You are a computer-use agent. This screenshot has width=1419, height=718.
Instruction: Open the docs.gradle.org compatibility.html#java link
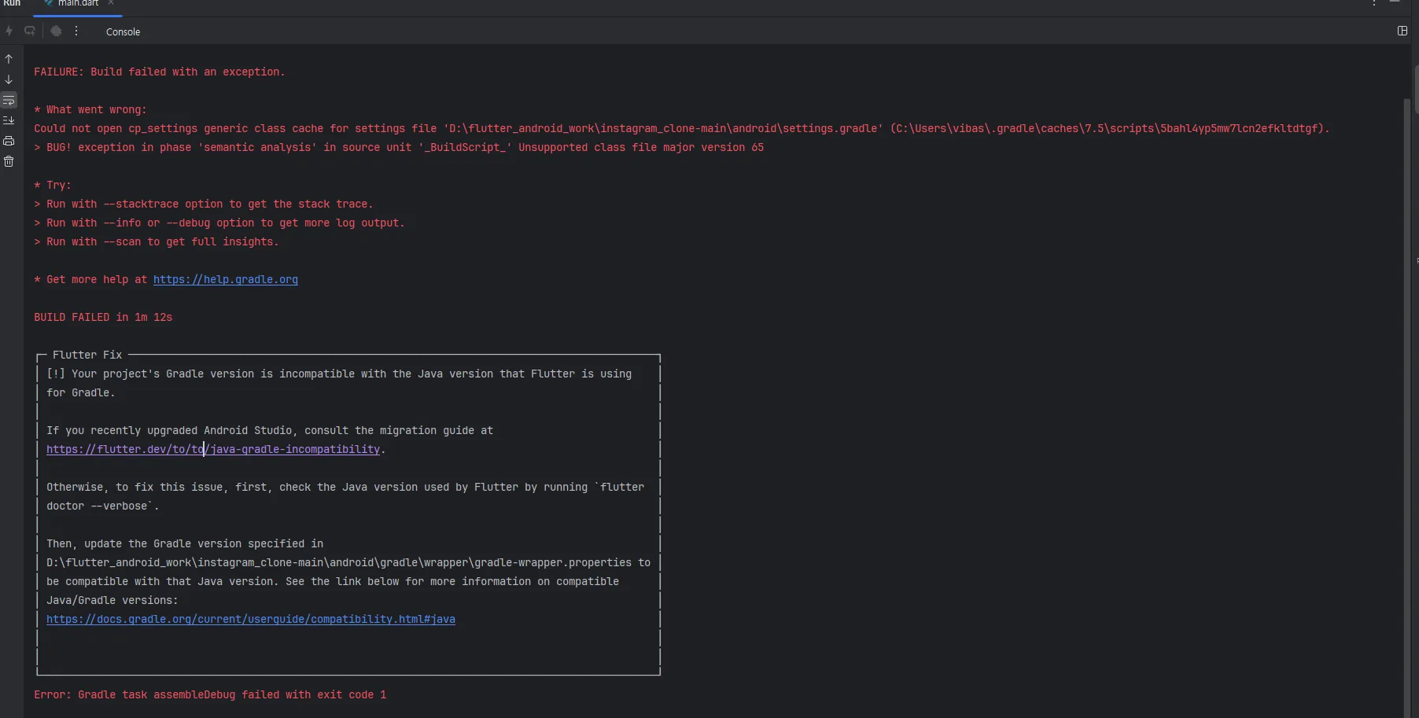tap(251, 620)
